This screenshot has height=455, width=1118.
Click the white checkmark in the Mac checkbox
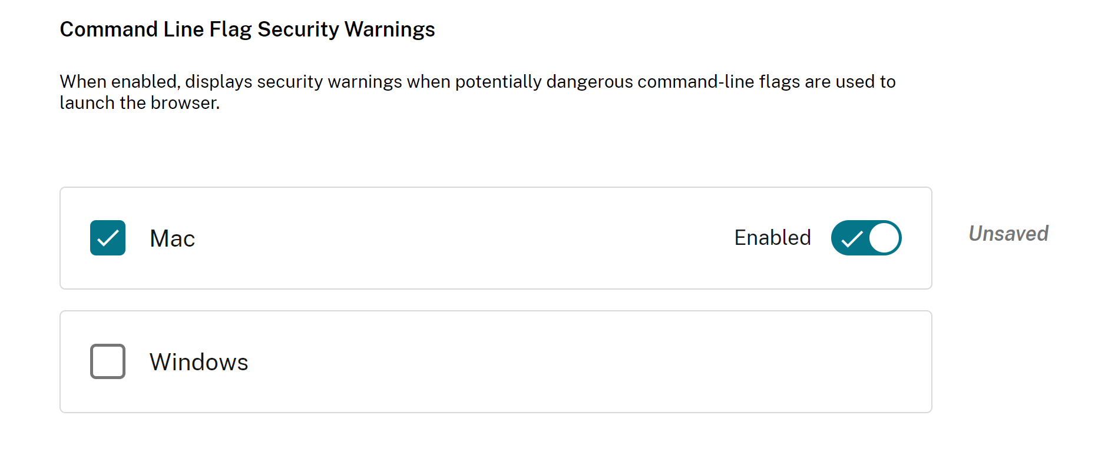pos(108,238)
